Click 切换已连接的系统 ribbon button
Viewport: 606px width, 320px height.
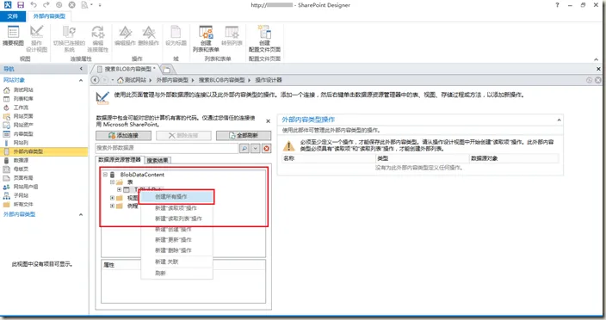69,39
